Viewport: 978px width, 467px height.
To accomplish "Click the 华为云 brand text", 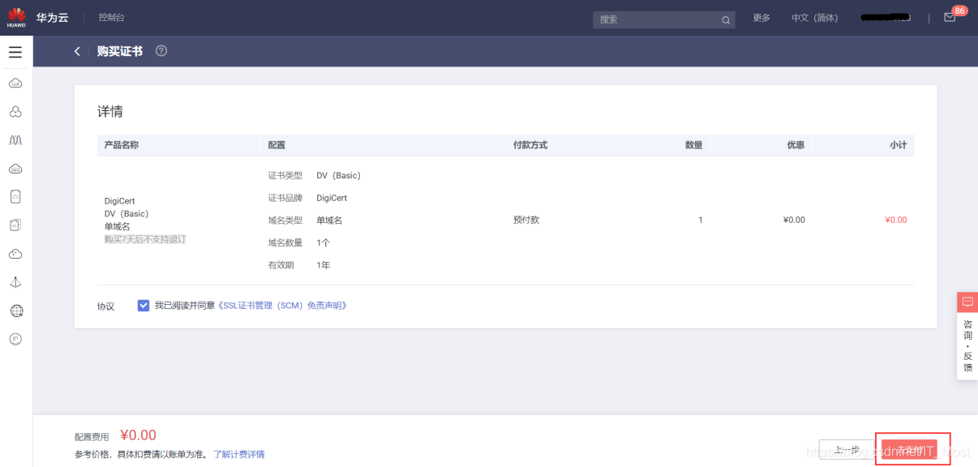I will pos(52,17).
